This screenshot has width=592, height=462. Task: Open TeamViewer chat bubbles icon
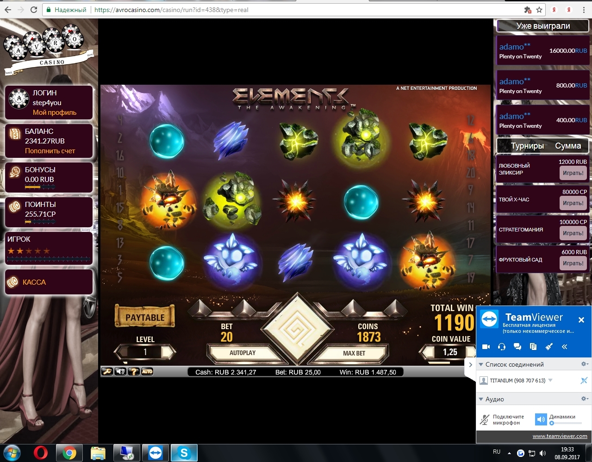pos(517,346)
